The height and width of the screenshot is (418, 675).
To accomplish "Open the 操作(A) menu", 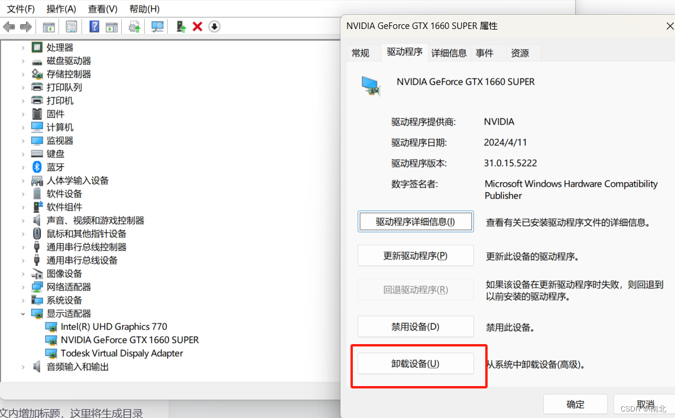I will coord(61,9).
